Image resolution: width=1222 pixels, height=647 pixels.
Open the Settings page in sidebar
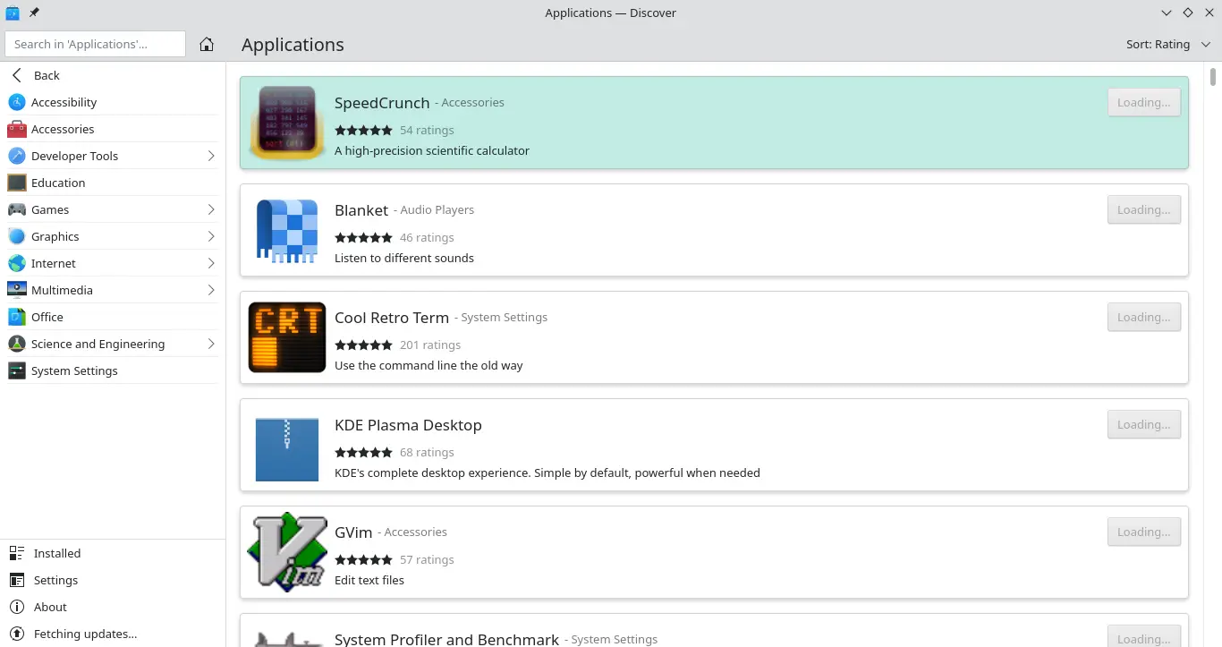click(113, 580)
